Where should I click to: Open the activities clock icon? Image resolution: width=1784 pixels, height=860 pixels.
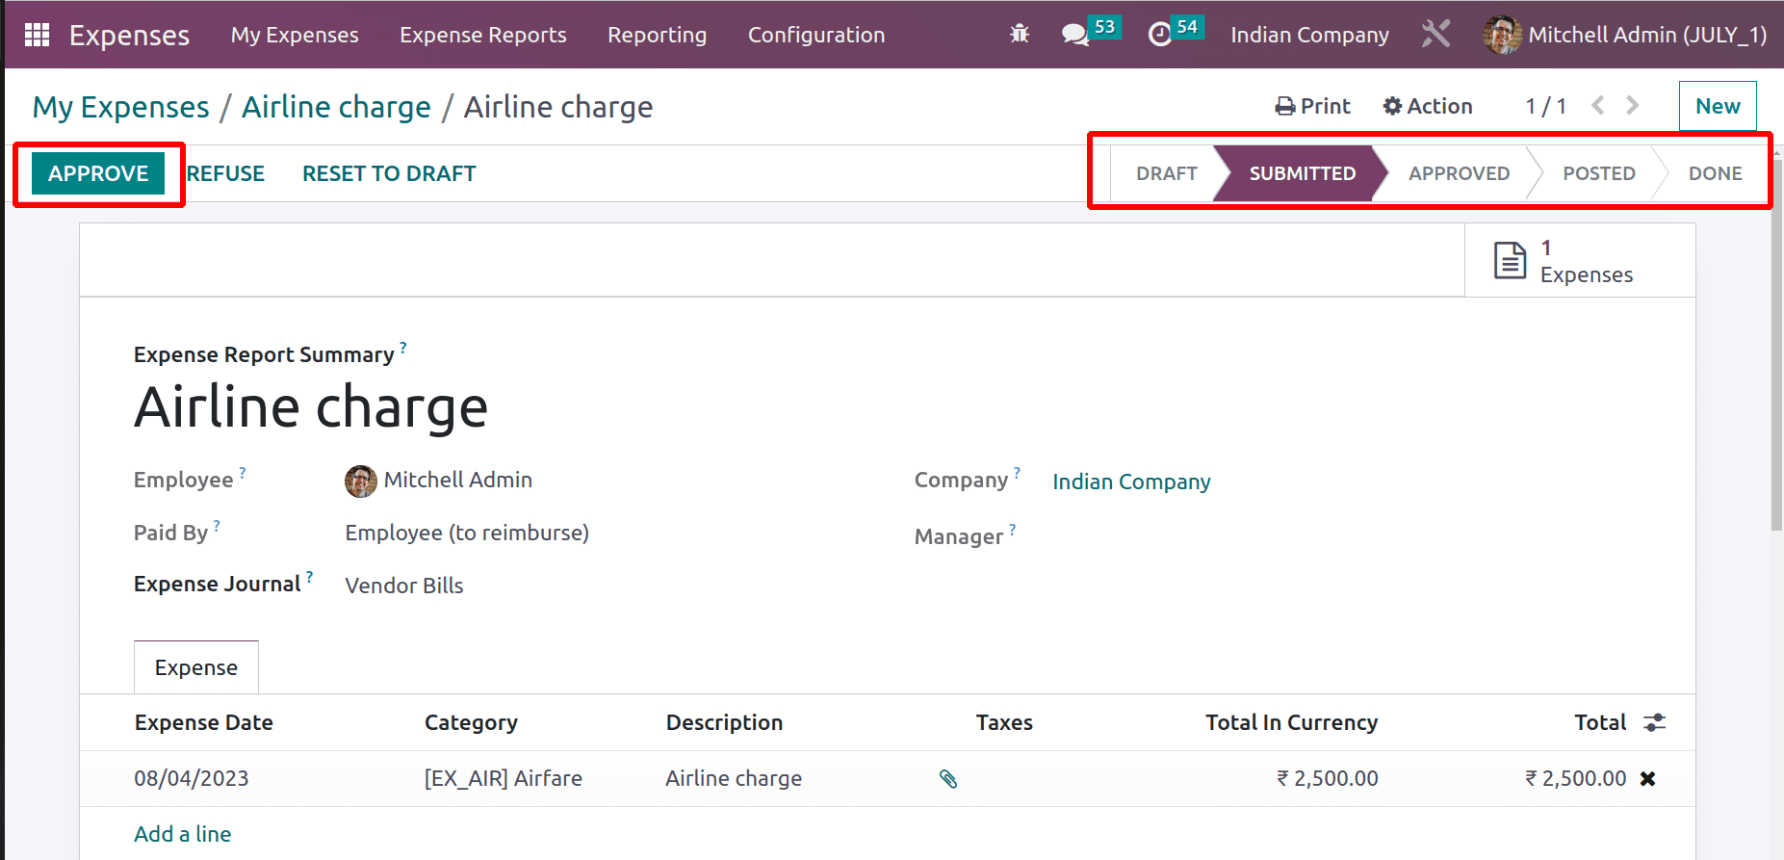[1160, 35]
